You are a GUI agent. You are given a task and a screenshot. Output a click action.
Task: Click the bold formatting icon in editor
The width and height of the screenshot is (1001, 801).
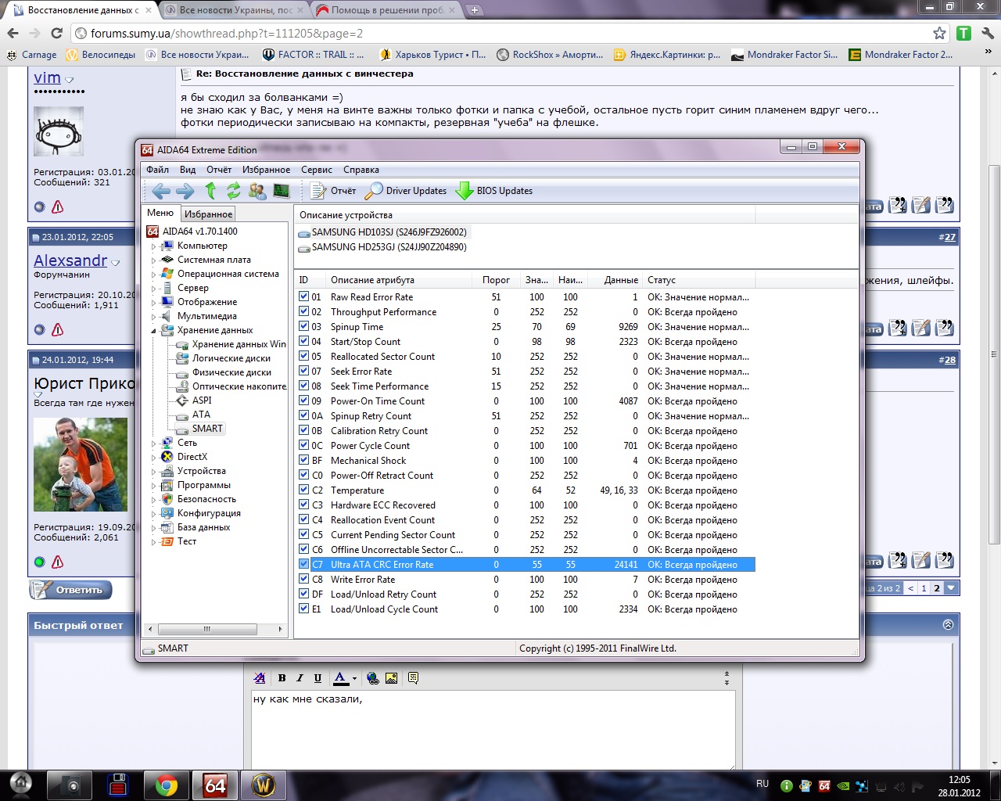tap(282, 678)
